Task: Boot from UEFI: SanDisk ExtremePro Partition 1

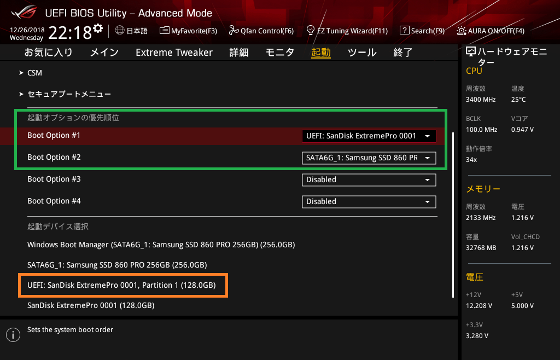Action: point(121,286)
